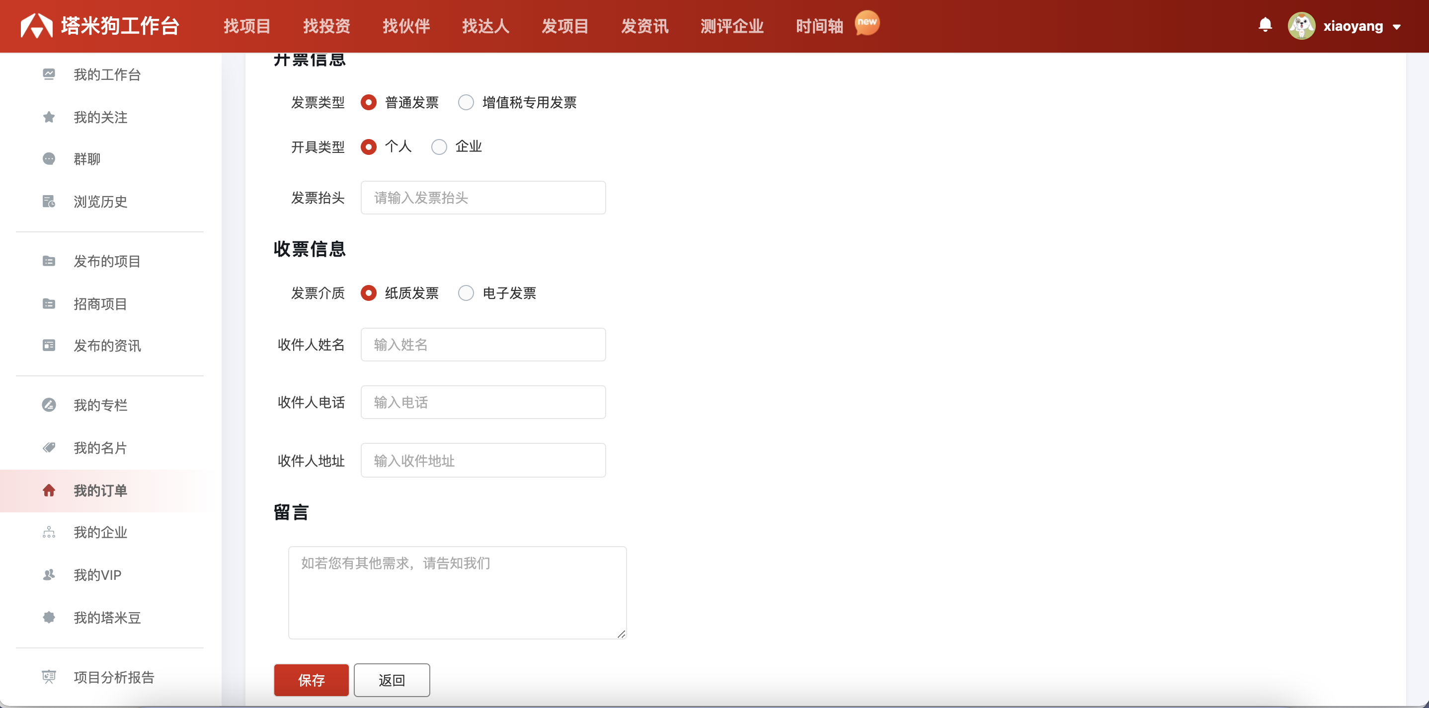Click the 我的订单 home icon

49,490
